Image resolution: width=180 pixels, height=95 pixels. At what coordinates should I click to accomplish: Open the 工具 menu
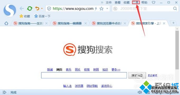(x=136, y=2)
